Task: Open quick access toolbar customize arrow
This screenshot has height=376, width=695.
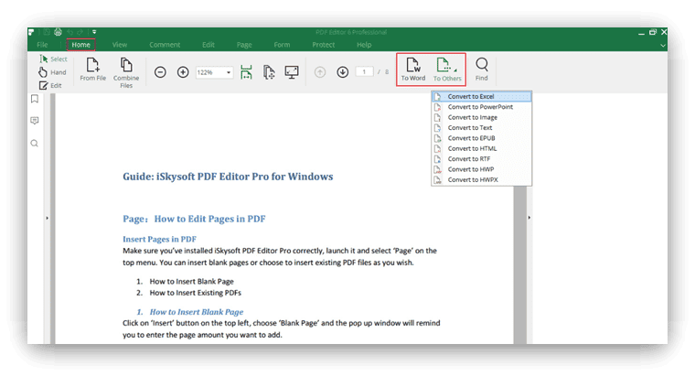Action: [94, 32]
